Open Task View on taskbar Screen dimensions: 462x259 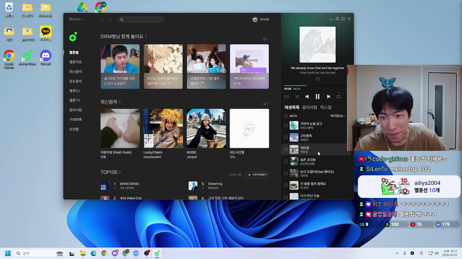point(72,253)
